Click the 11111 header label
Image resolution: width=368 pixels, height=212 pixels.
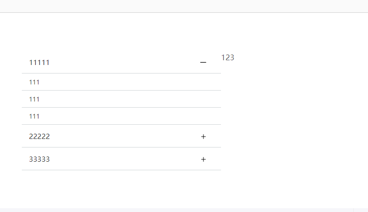[x=39, y=63]
